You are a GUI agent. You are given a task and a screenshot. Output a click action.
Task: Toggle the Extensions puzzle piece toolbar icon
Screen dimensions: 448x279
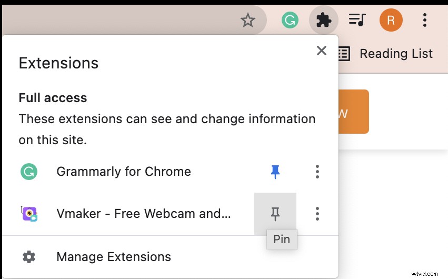[x=323, y=21]
